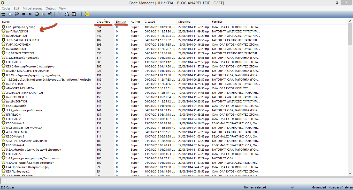Image resolution: width=353 pixels, height=190 pixels.
Task: Open the view-mode dropdown arrow in toolbar
Action: (79, 14)
